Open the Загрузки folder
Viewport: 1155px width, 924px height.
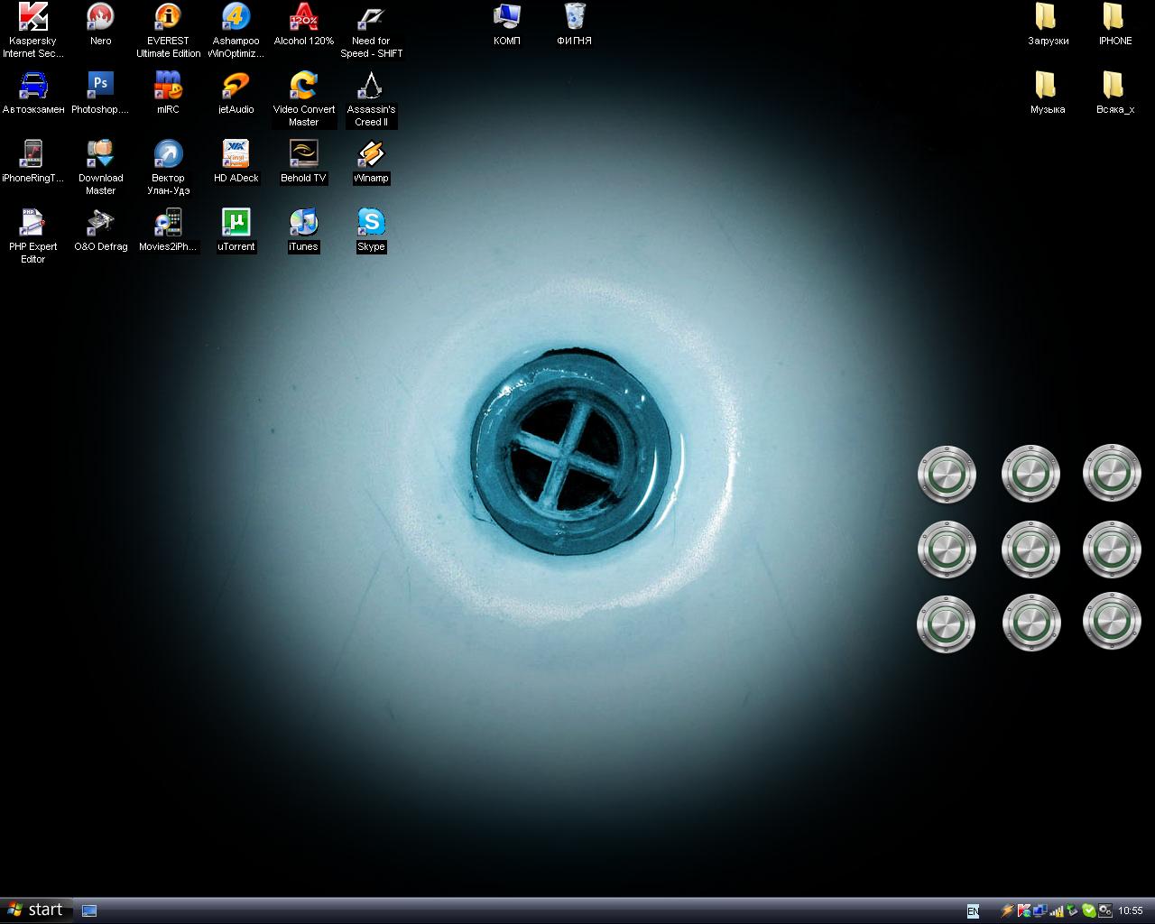click(1047, 18)
